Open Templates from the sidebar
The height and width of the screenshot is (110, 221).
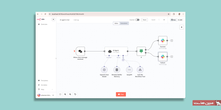[44, 81]
